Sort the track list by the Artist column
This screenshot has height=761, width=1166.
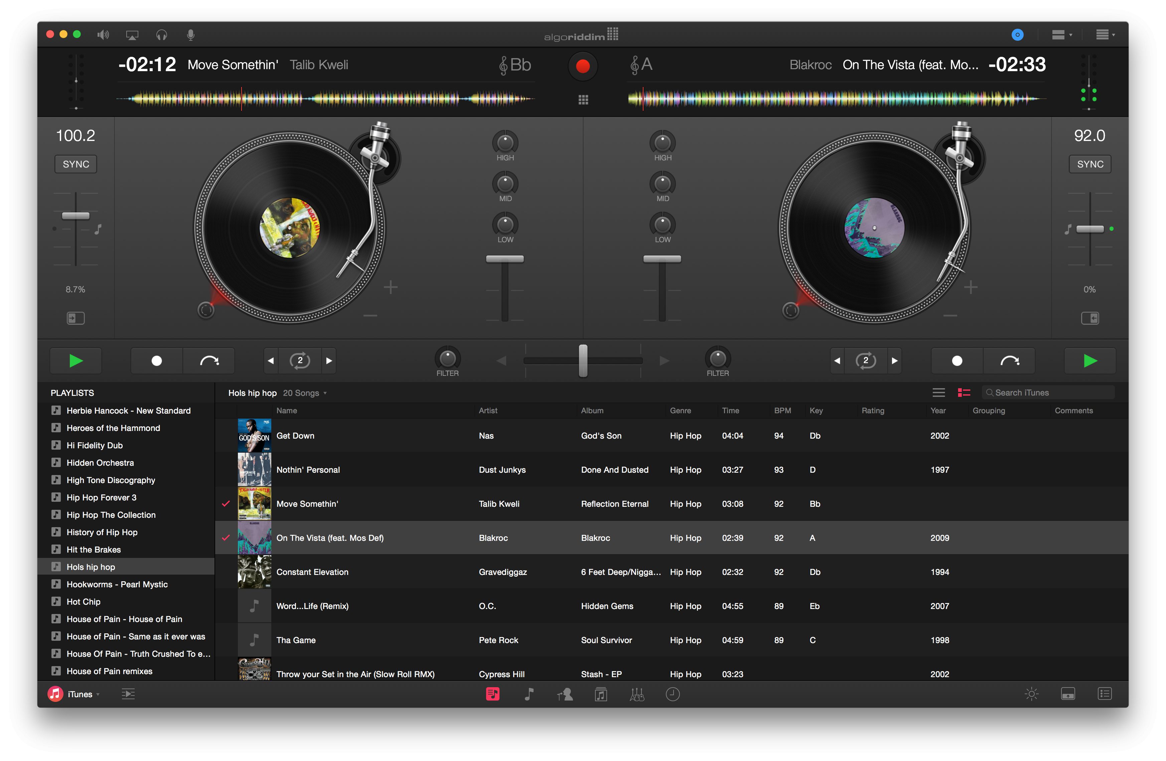488,411
